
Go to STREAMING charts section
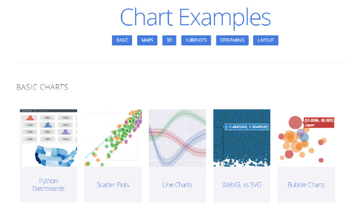[x=232, y=40]
